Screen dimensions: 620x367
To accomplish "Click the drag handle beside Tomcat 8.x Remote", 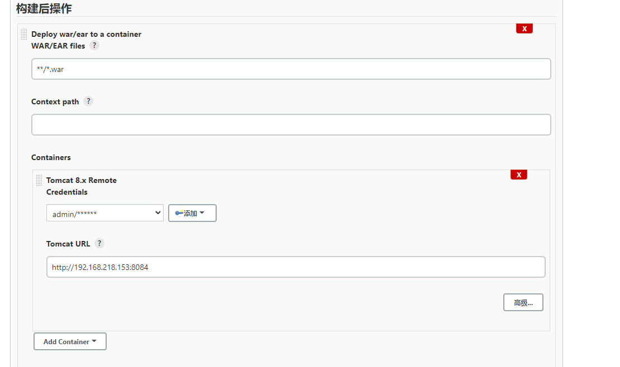I will click(39, 180).
